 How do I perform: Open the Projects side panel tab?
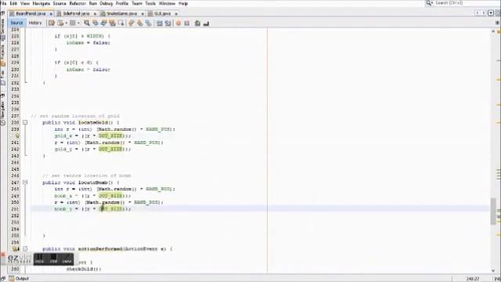(3, 55)
